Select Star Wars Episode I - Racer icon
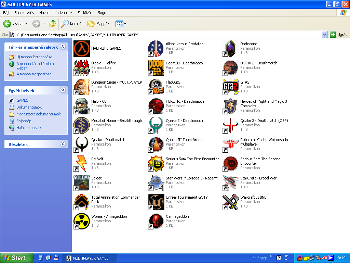The width and height of the screenshot is (350, 263). point(156,183)
